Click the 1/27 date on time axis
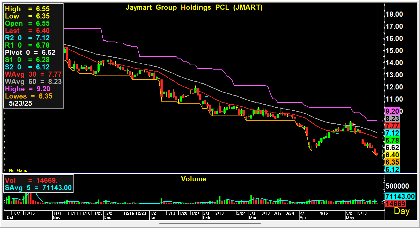 tap(195, 213)
